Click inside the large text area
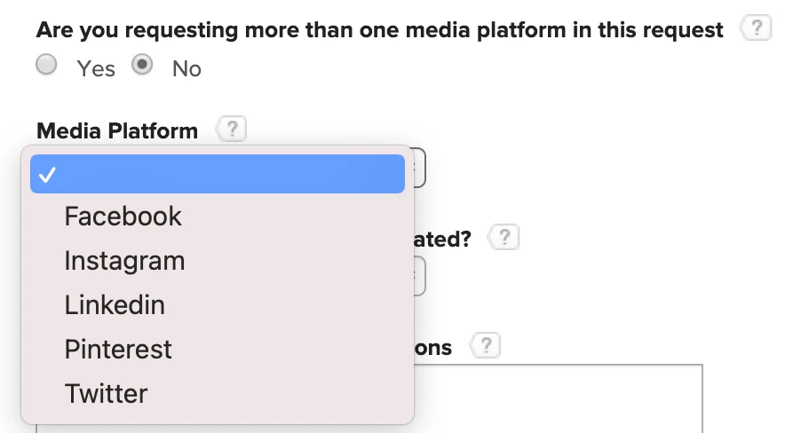Viewport: 785px width, 433px height. tap(559, 398)
